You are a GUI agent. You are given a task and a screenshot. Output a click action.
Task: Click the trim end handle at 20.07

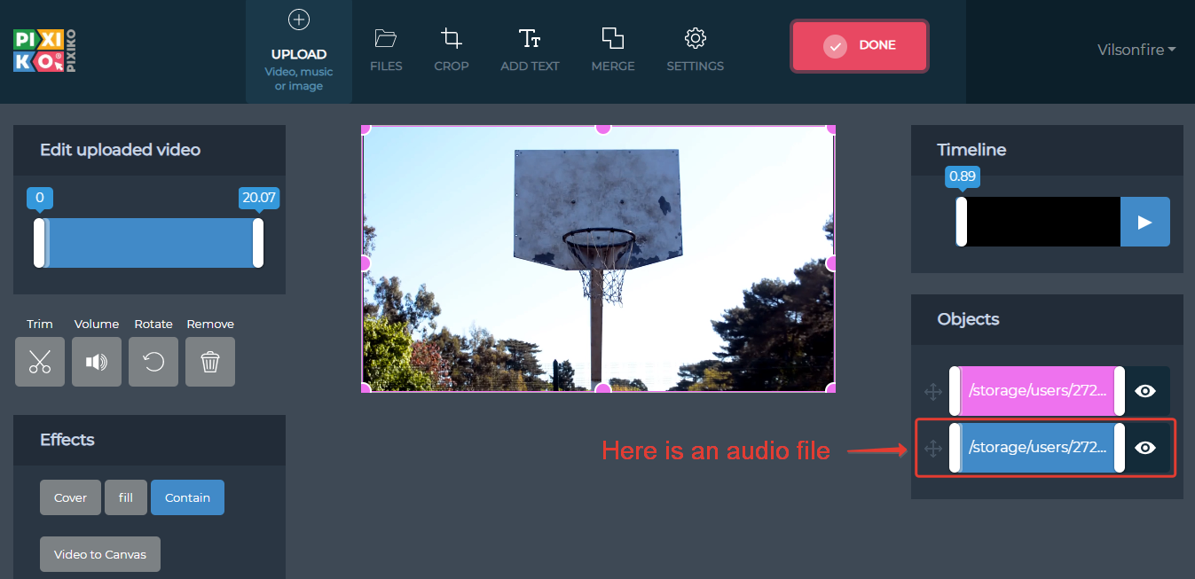point(258,243)
